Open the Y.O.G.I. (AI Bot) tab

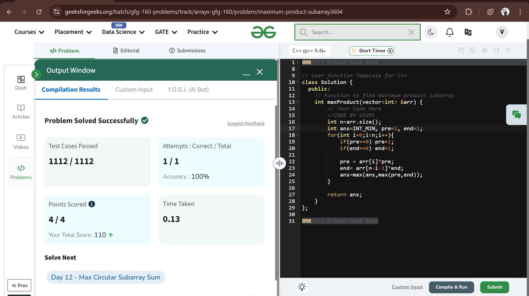(x=188, y=89)
